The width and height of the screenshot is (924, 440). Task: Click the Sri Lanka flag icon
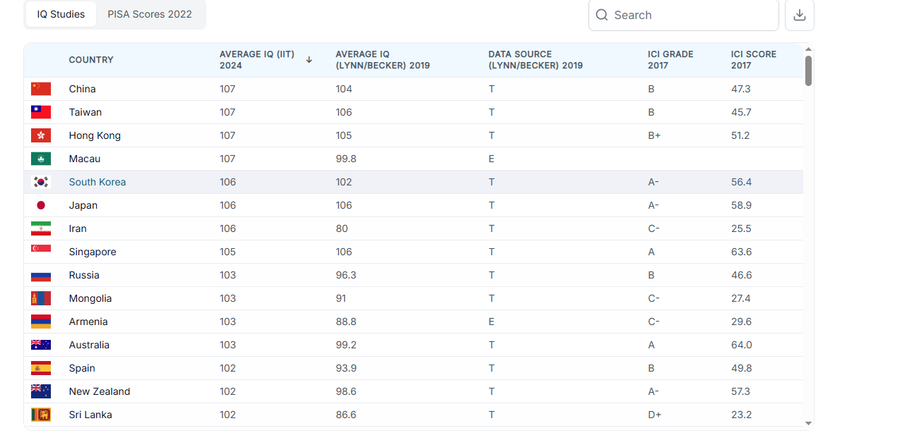point(41,415)
